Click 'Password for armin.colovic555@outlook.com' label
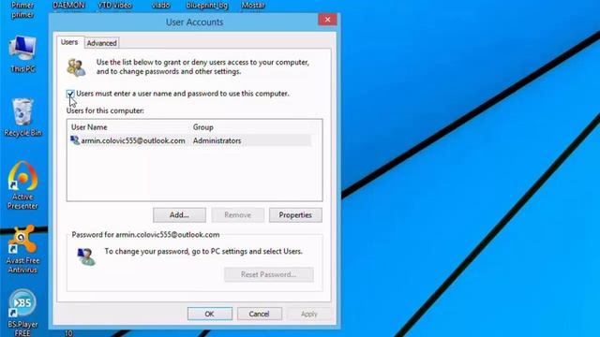The width and height of the screenshot is (600, 337). click(146, 235)
